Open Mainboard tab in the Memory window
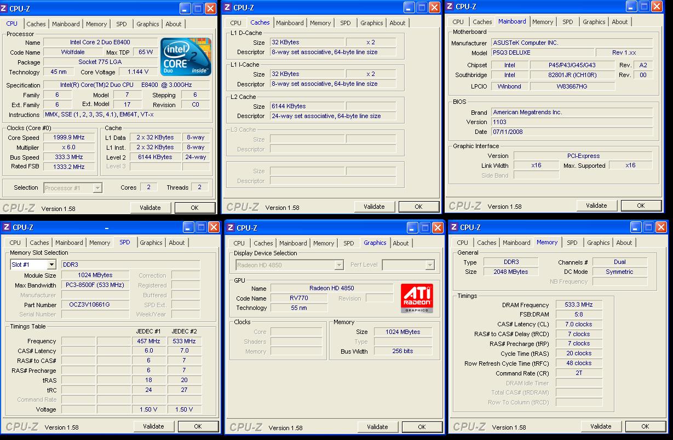The width and height of the screenshot is (673, 440). click(x=516, y=243)
